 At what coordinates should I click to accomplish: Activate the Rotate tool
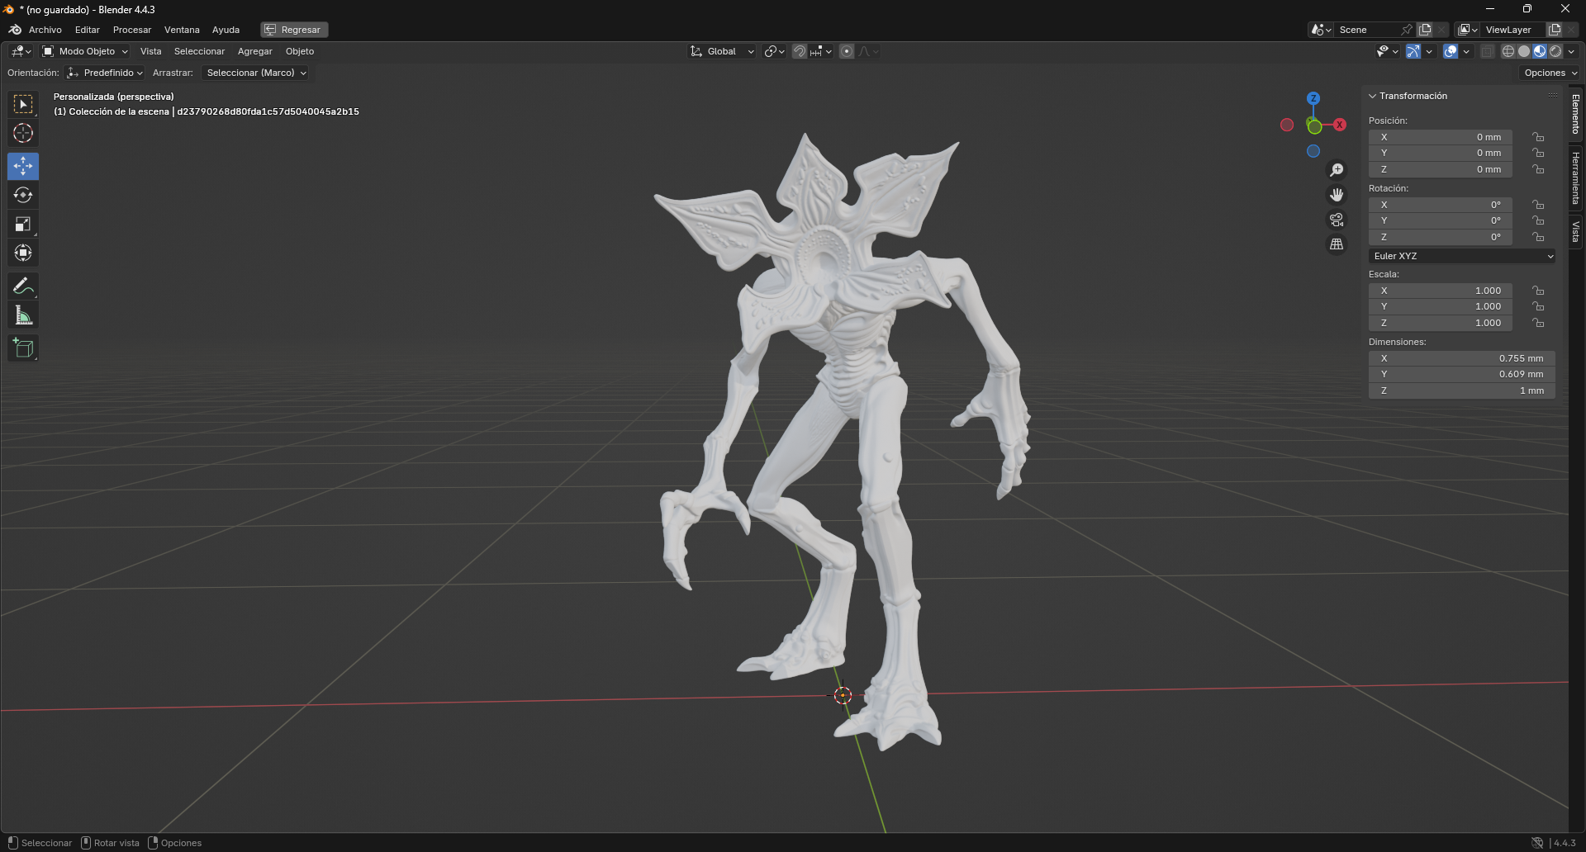[23, 196]
